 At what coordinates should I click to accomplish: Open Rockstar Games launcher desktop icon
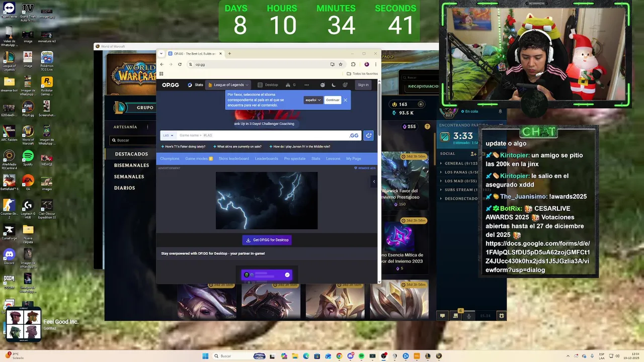[x=46, y=86]
